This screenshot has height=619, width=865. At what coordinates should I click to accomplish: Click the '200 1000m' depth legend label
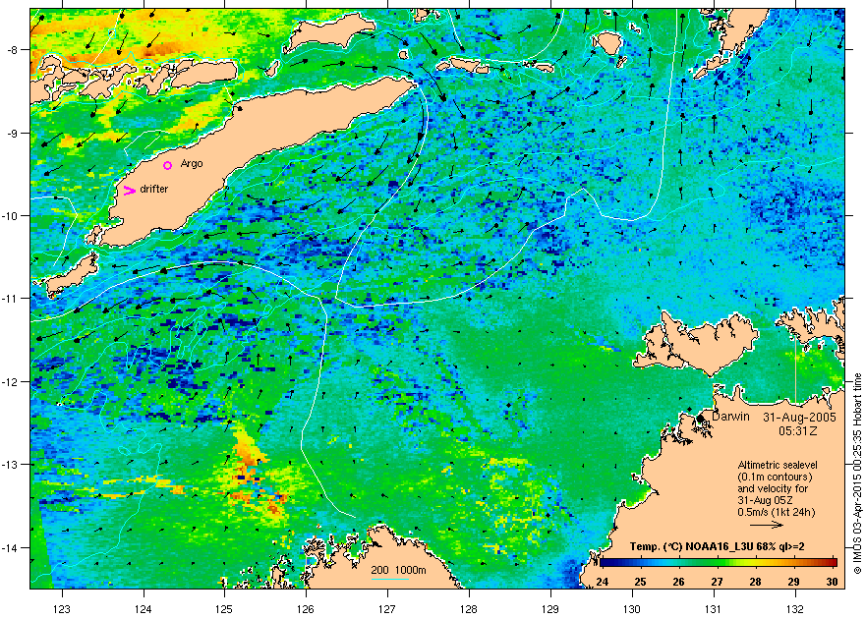click(398, 571)
